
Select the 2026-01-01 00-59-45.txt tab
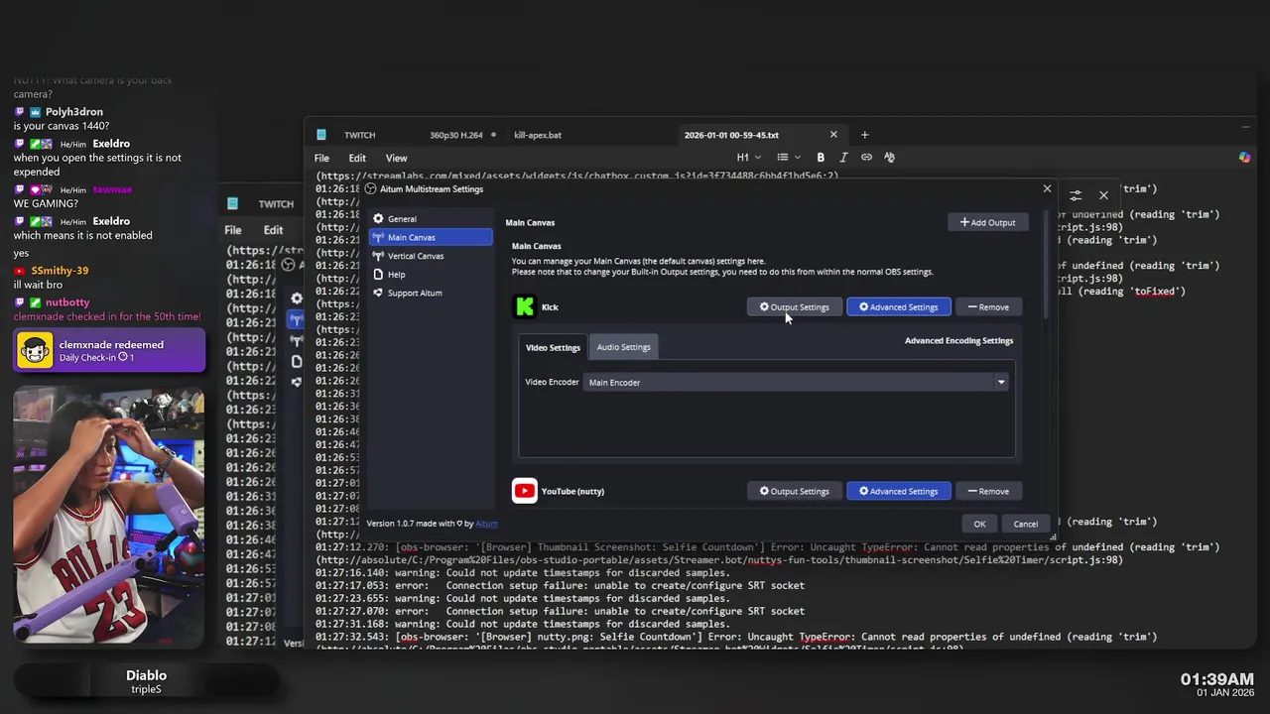click(x=731, y=135)
